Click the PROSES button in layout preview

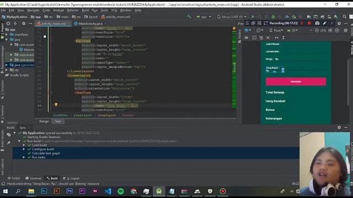pos(296,82)
